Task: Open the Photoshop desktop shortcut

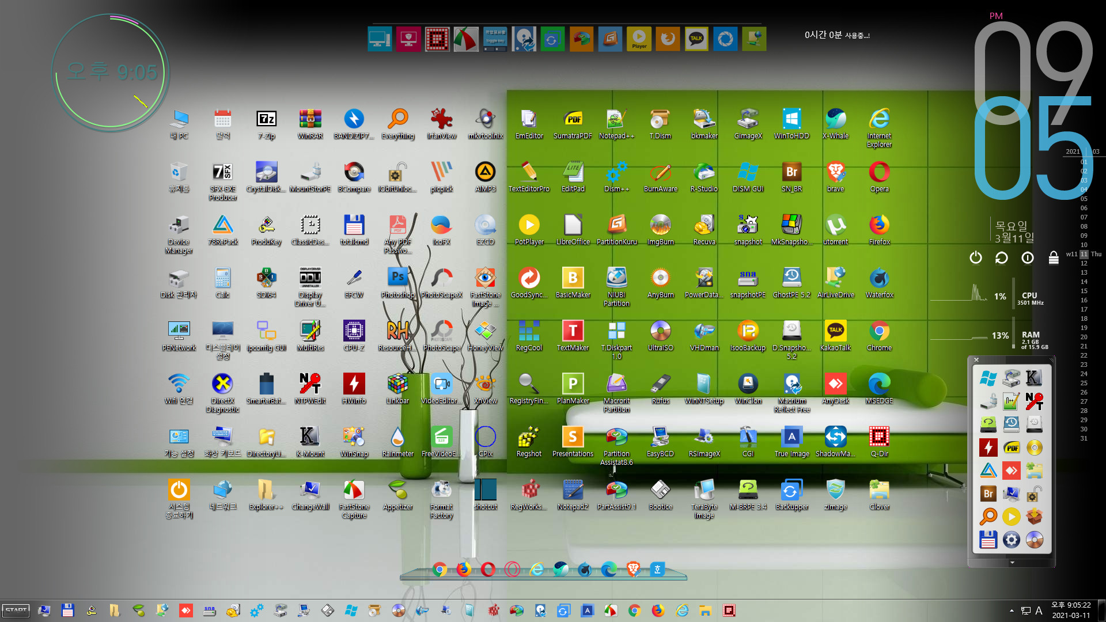Action: tap(397, 283)
